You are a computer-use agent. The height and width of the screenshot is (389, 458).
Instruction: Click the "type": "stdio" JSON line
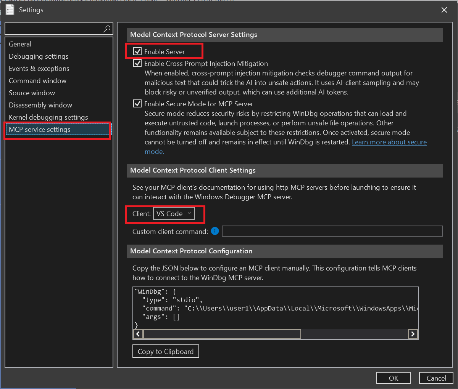pos(172,300)
